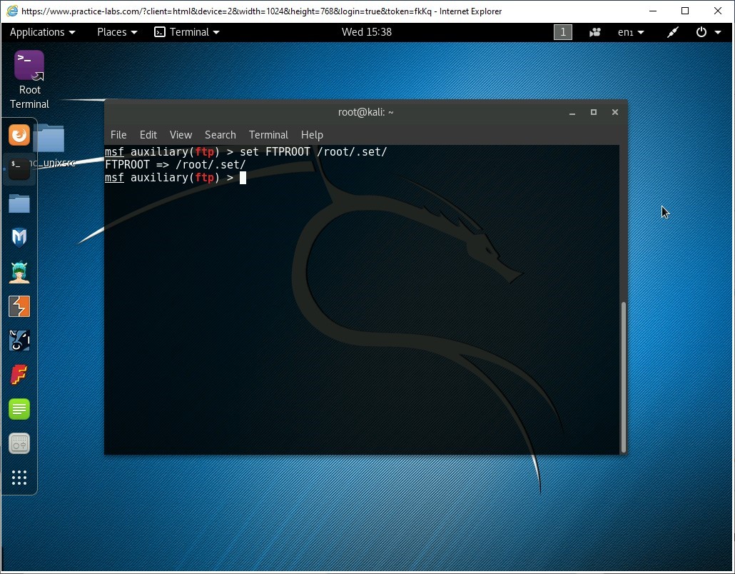Launch Faraday from the dock

[19, 375]
